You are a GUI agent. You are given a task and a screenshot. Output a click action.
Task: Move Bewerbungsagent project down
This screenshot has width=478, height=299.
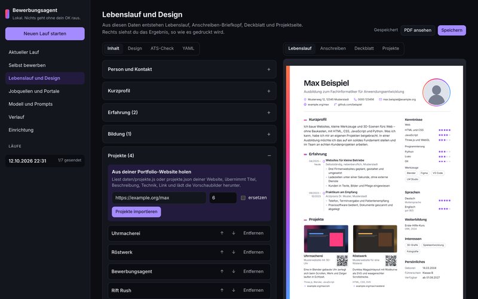pos(234,271)
